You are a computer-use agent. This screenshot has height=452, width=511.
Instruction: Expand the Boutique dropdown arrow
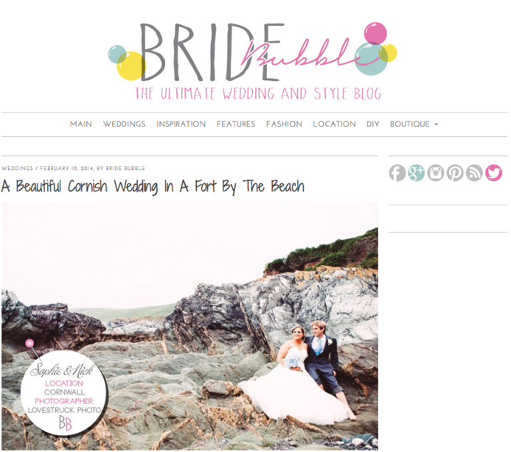coord(436,124)
